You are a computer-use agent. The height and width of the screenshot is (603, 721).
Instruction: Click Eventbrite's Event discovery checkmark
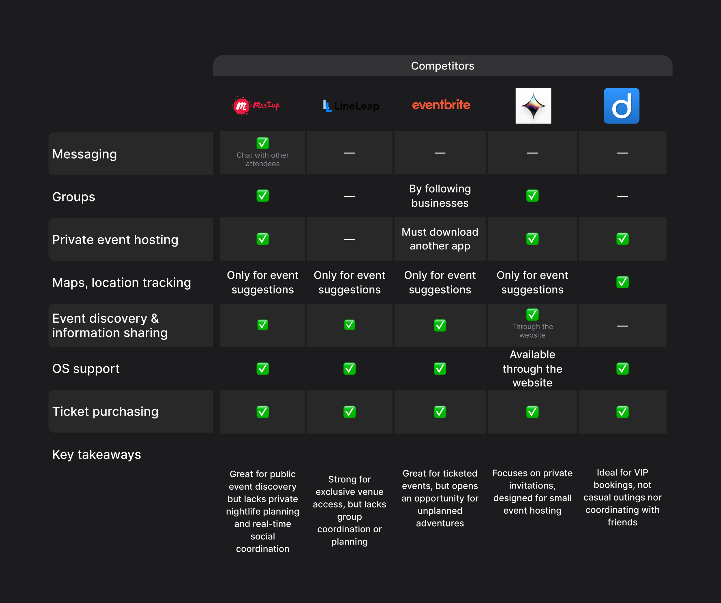(x=440, y=325)
